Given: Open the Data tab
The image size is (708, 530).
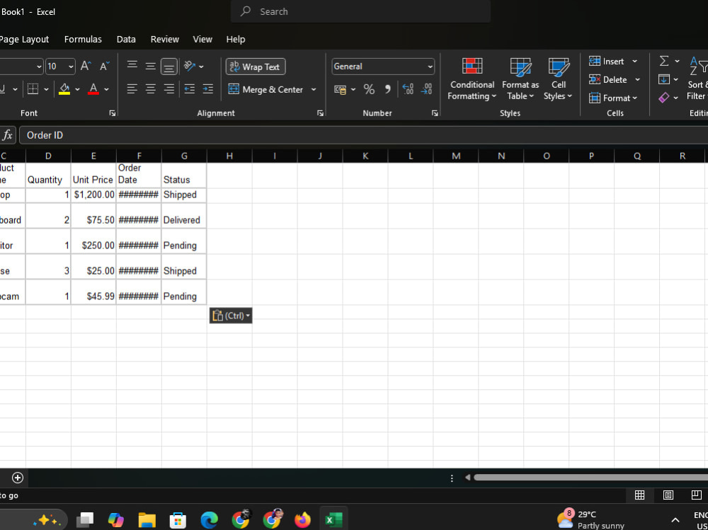Looking at the screenshot, I should point(126,40).
